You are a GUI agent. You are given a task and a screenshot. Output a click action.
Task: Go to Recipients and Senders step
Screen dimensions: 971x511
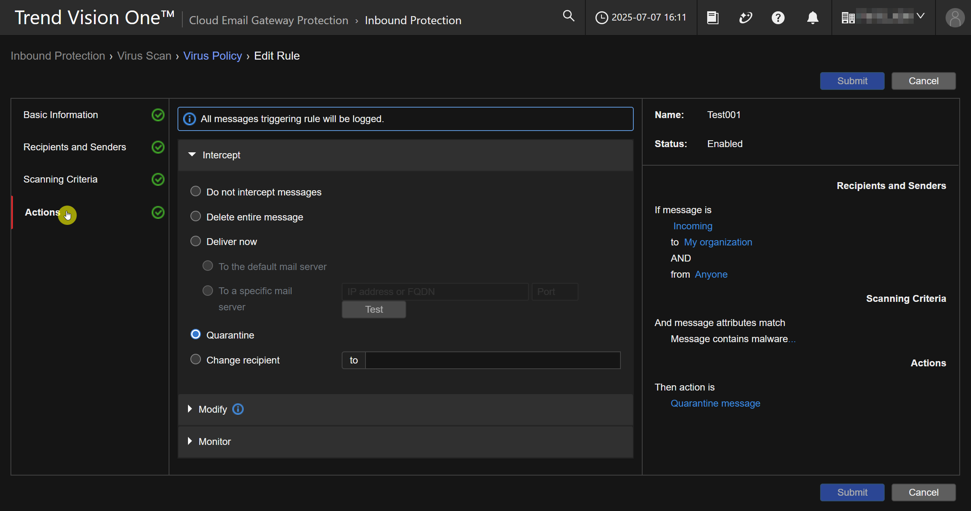[75, 147]
